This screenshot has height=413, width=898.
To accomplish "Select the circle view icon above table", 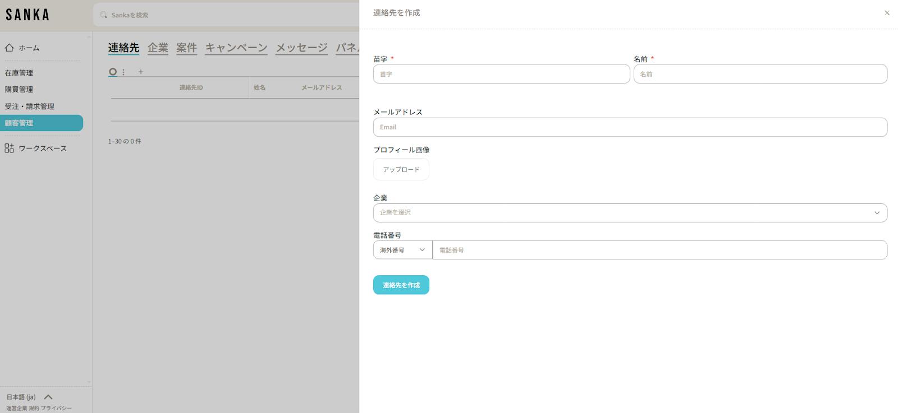I will click(113, 72).
